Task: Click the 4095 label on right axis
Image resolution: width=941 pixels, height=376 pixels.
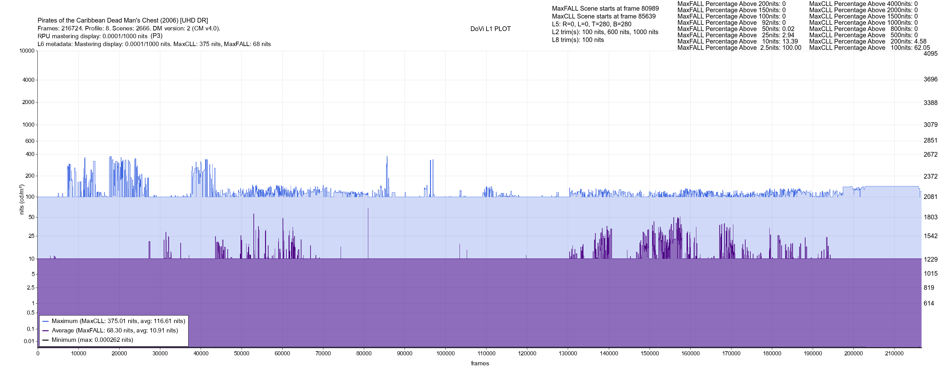Action: (x=930, y=54)
